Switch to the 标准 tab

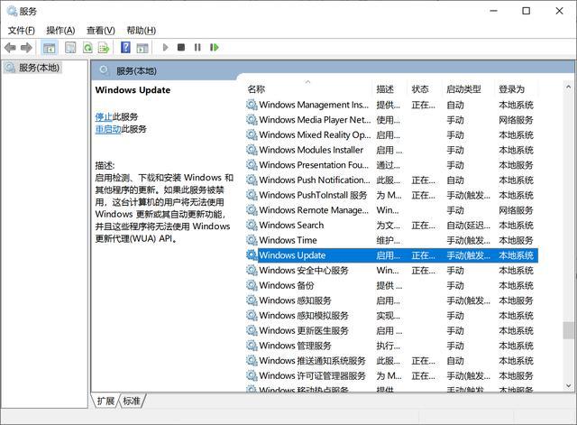pos(132,401)
